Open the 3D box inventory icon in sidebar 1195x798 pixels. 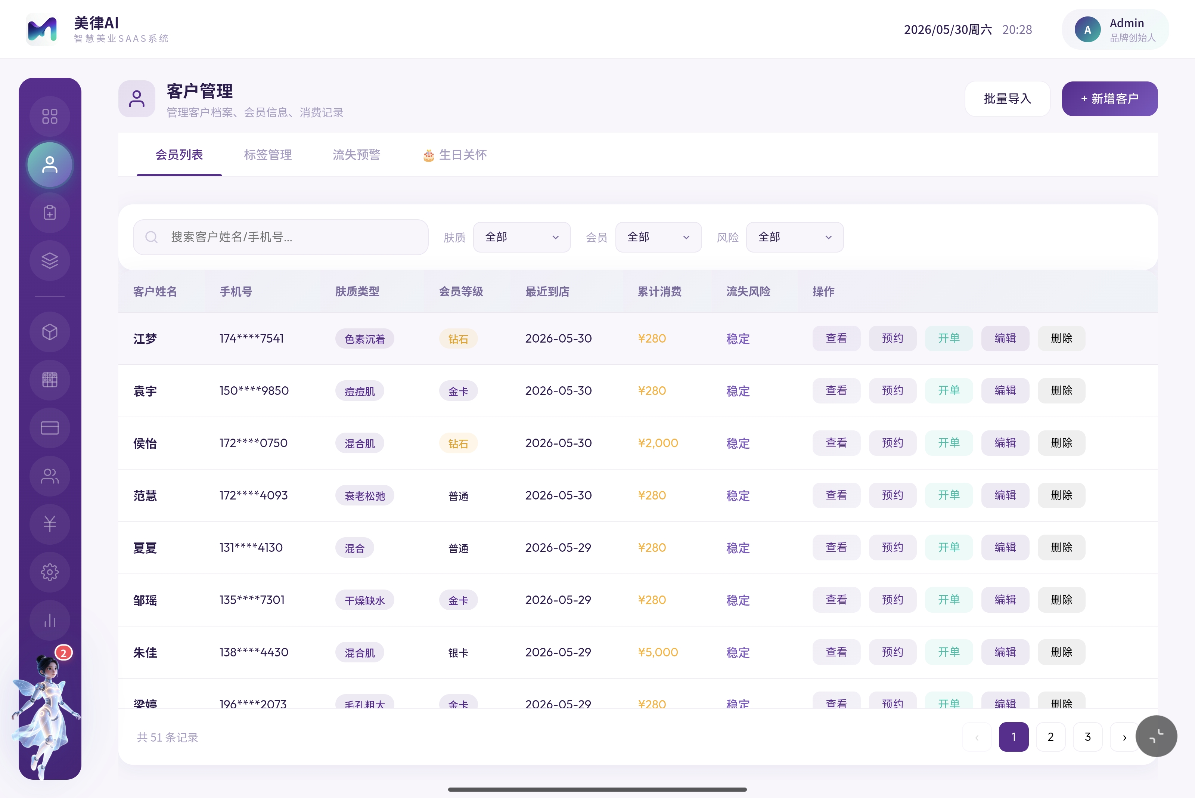pos(50,332)
